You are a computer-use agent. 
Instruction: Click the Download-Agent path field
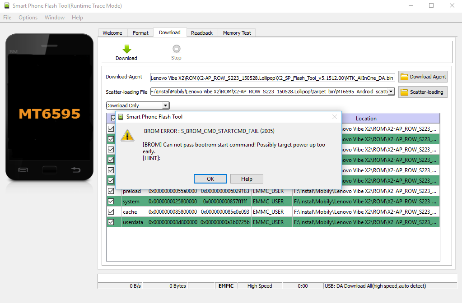pos(272,78)
